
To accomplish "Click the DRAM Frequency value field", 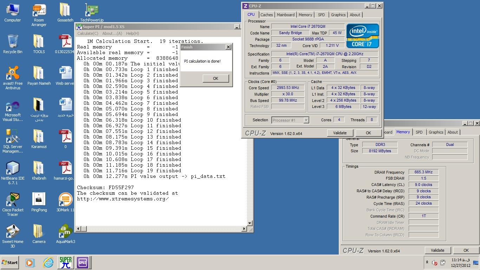I will [423, 172].
